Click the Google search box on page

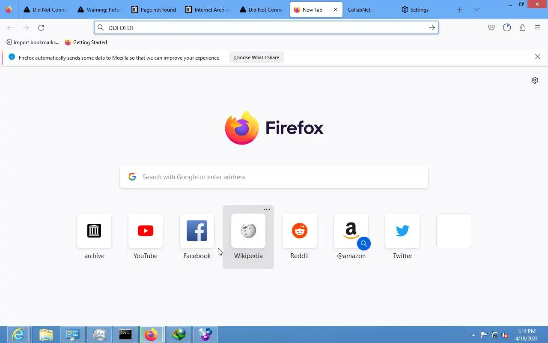pyautogui.click(x=274, y=177)
